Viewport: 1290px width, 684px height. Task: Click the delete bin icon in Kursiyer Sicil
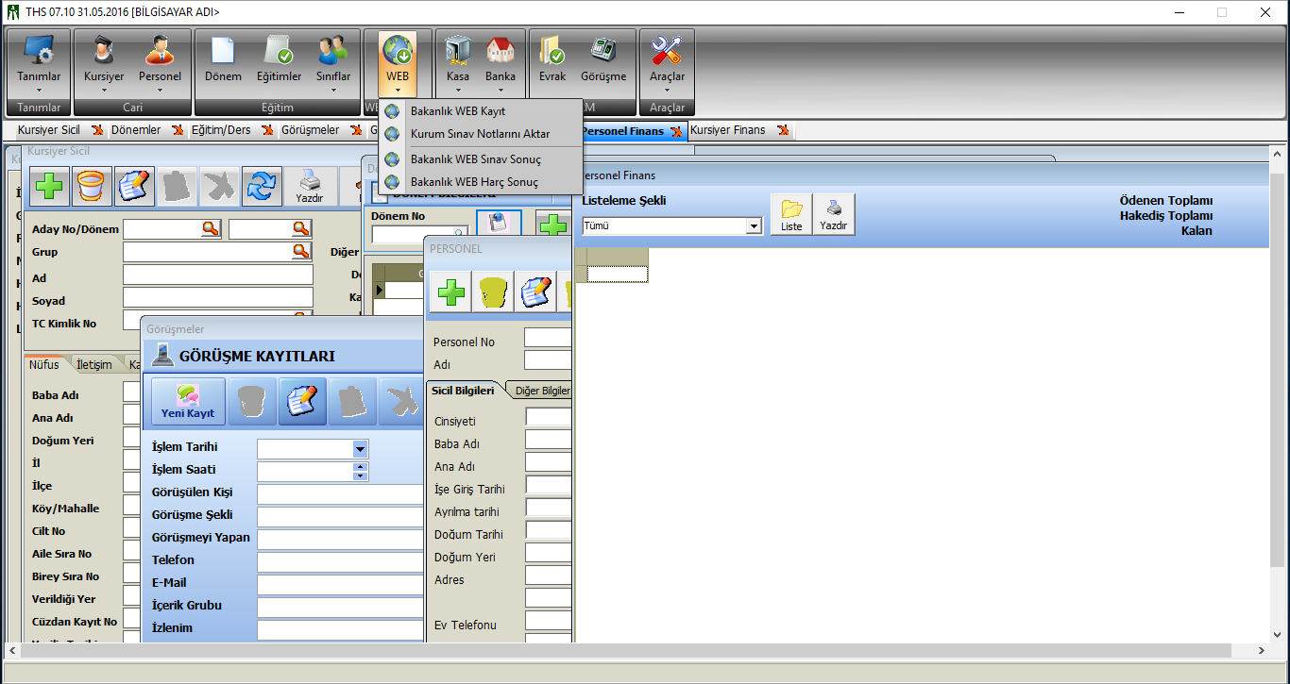[92, 186]
